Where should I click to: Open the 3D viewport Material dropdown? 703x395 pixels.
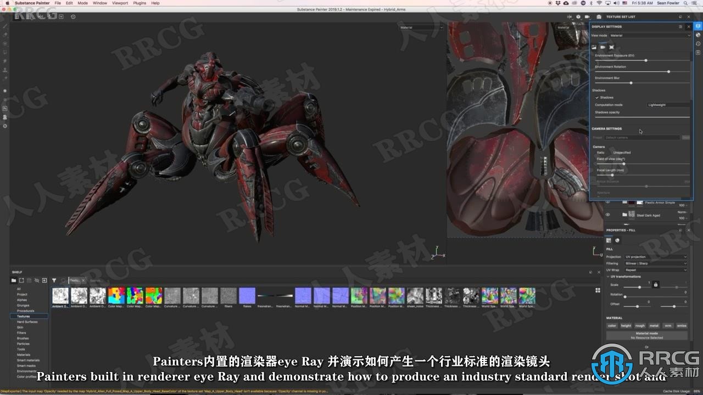pyautogui.click(x=421, y=27)
